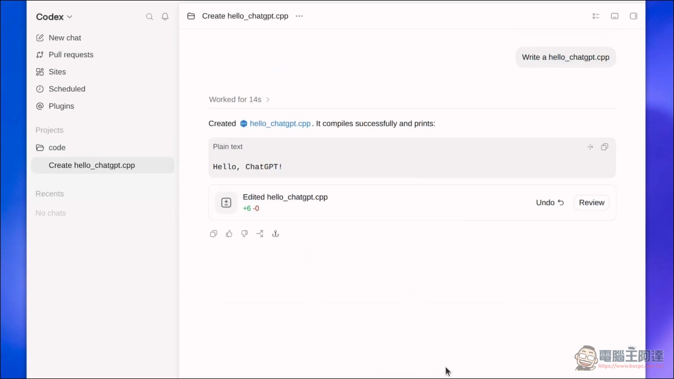Give the response a thumbs down
This screenshot has width=674, height=379.
click(244, 234)
